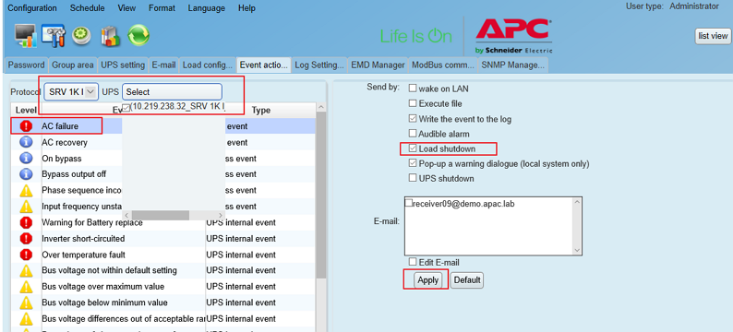The height and width of the screenshot is (332, 733).
Task: Enable the Audible alarm checkbox
Action: (x=413, y=134)
